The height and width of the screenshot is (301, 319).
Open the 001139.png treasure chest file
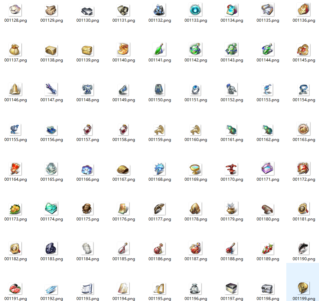[x=87, y=50]
